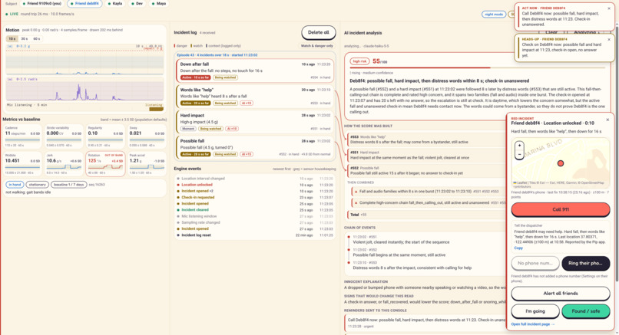Alert all friends
Viewport: 619px width, 335px height.
[560, 294]
